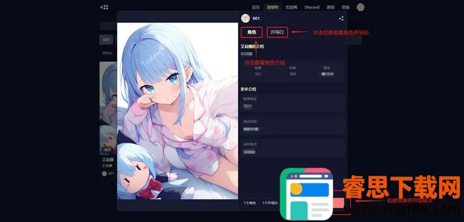
Task: Click the 001 creator name in dialog header
Action: (x=256, y=18)
